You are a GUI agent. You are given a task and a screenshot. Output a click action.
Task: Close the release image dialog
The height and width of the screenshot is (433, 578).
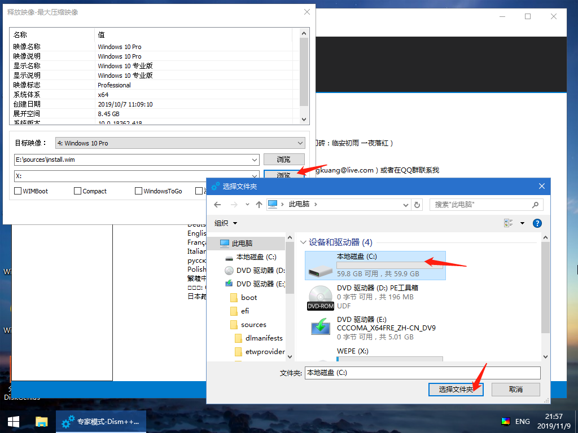306,12
